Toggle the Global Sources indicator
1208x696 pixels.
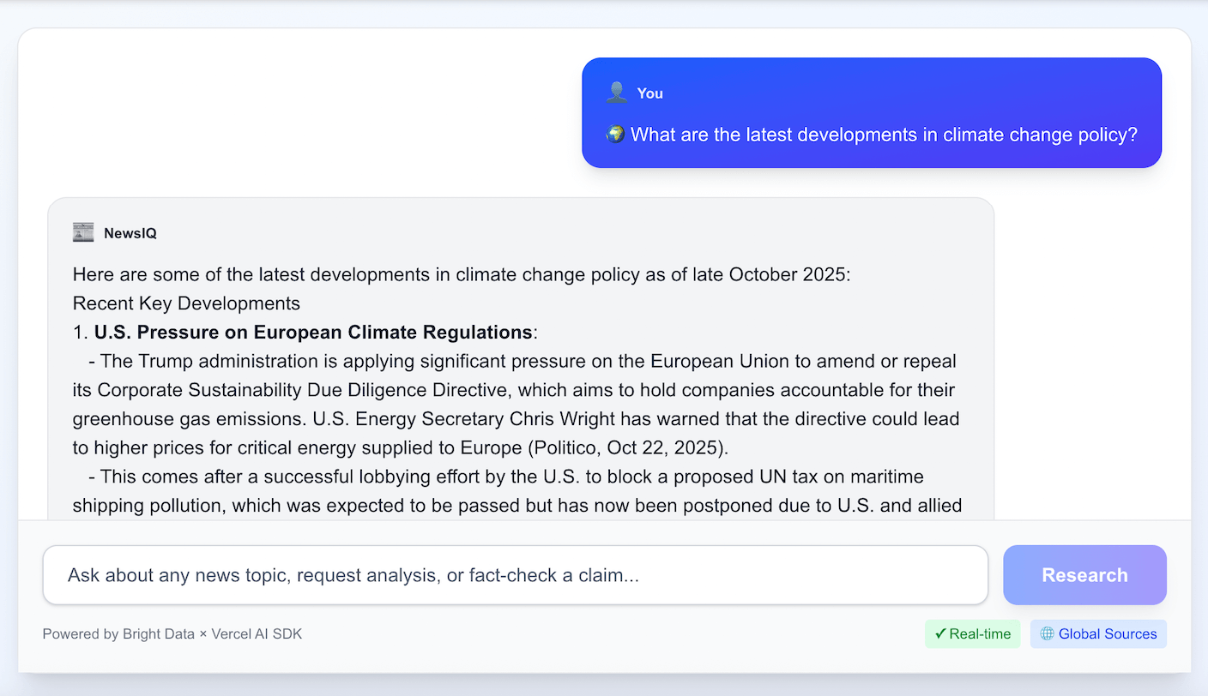pyautogui.click(x=1098, y=633)
